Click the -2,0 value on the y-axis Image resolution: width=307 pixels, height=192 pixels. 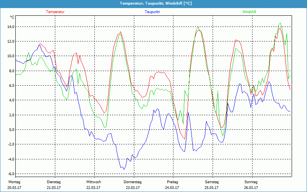(x=11, y=144)
